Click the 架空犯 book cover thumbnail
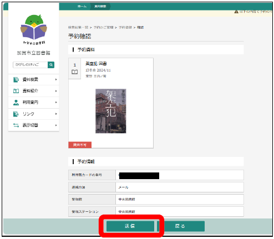 (x=111, y=111)
